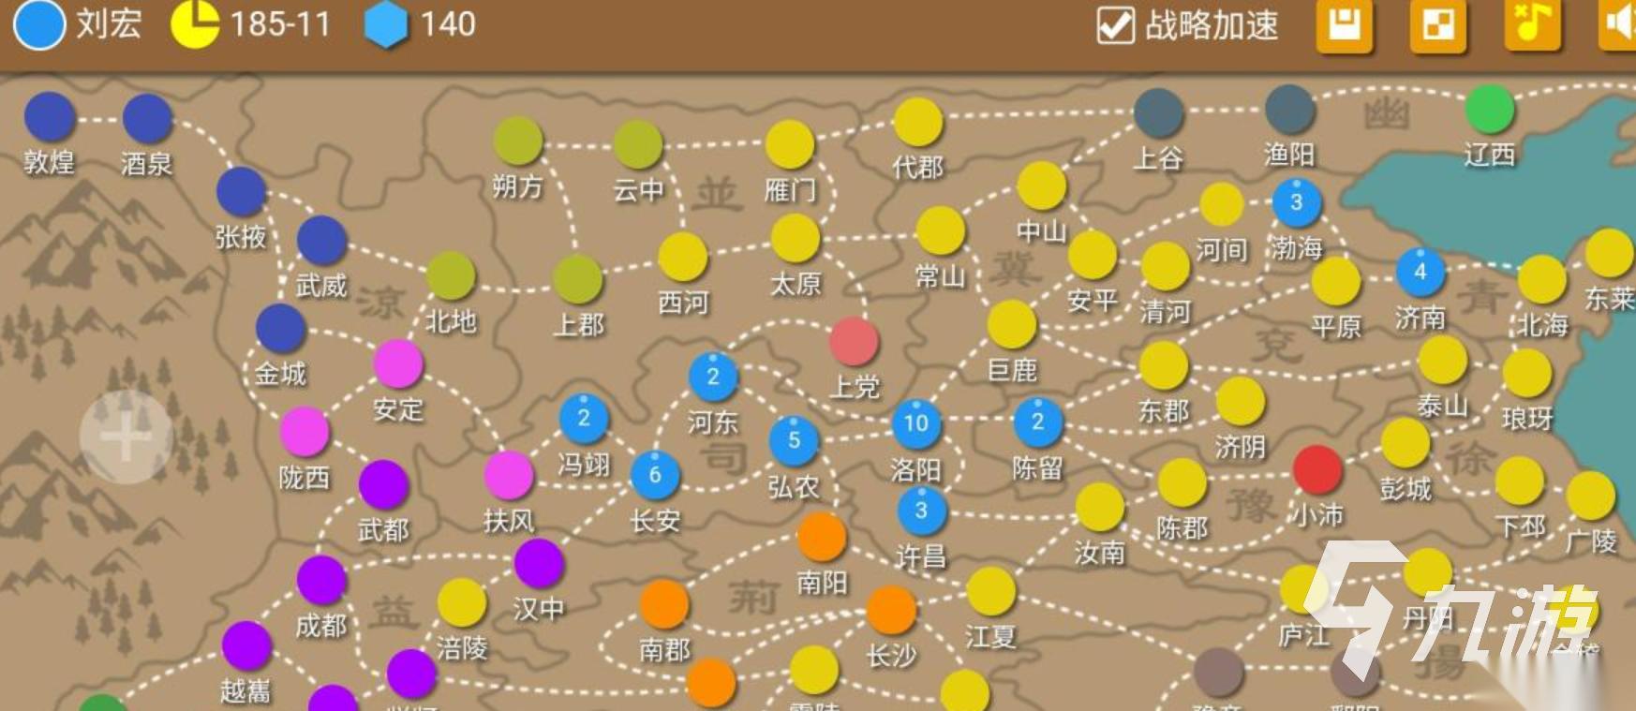Select the 河东 city node with 2 troops
This screenshot has height=711, width=1636.
pos(713,377)
